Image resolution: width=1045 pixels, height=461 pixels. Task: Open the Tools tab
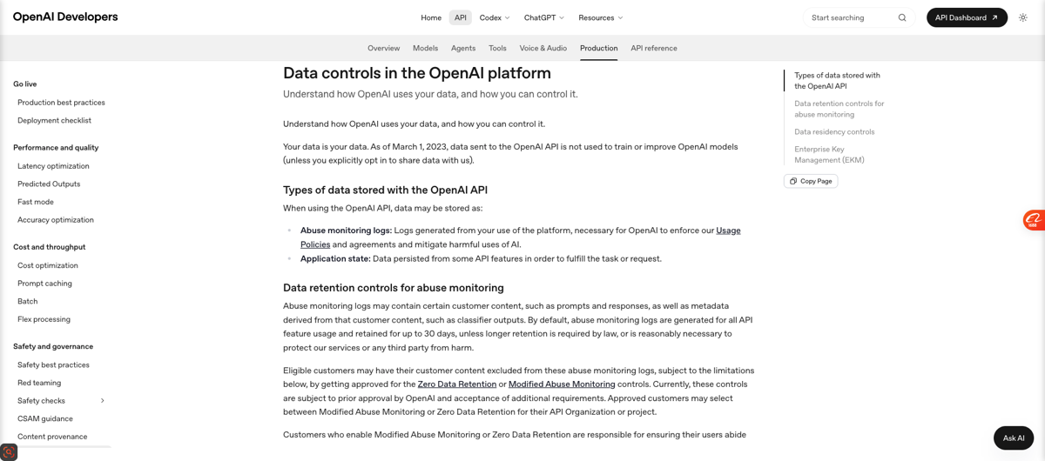pos(497,48)
